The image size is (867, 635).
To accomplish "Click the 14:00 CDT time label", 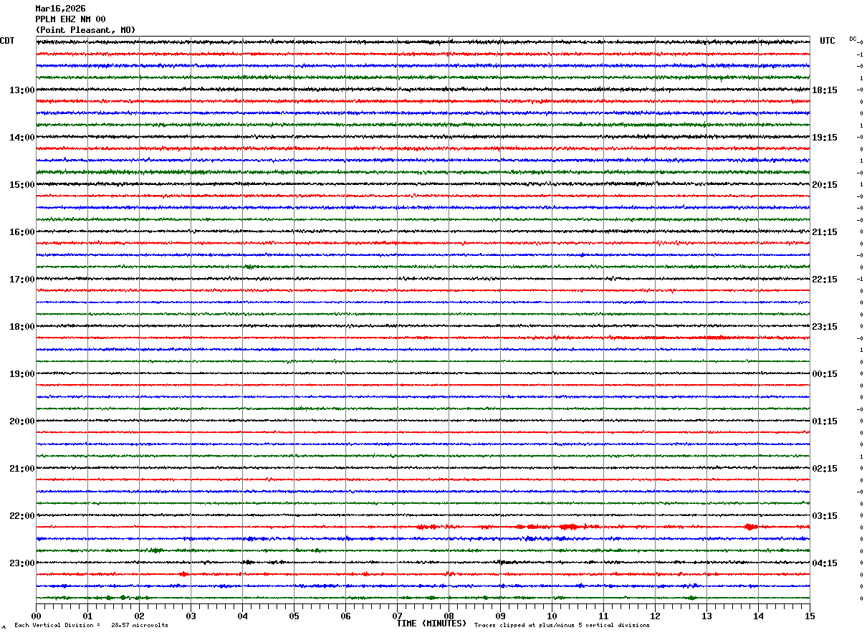I will coord(21,138).
